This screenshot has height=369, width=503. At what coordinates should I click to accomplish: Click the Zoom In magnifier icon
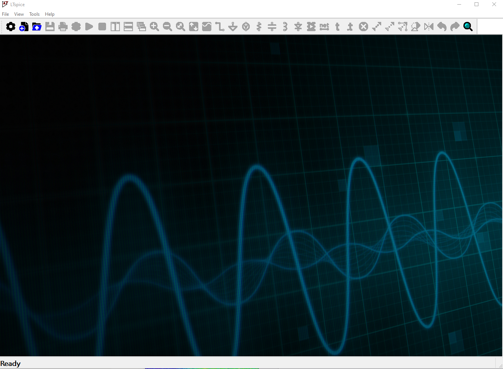click(154, 27)
